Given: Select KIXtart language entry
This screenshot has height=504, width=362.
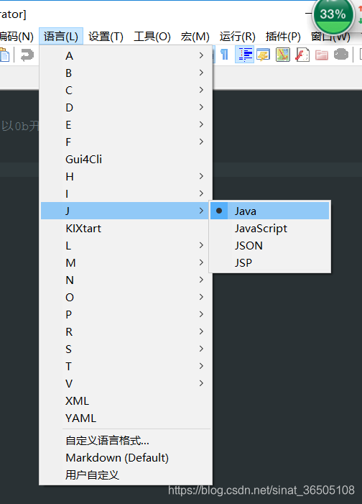Looking at the screenshot, I should 126,228.
